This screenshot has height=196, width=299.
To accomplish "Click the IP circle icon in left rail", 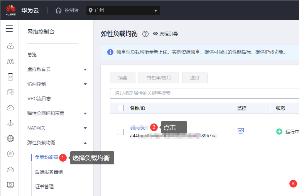I will pos(10,154).
